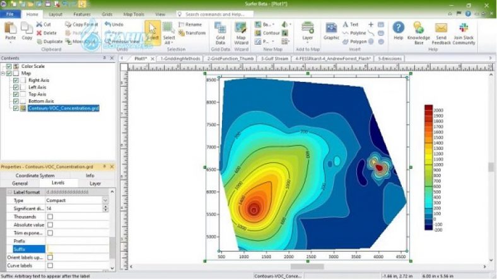Image resolution: width=497 pixels, height=279 pixels.
Task: Open the Coordinate System properties tab
Action: pyautogui.click(x=35, y=176)
